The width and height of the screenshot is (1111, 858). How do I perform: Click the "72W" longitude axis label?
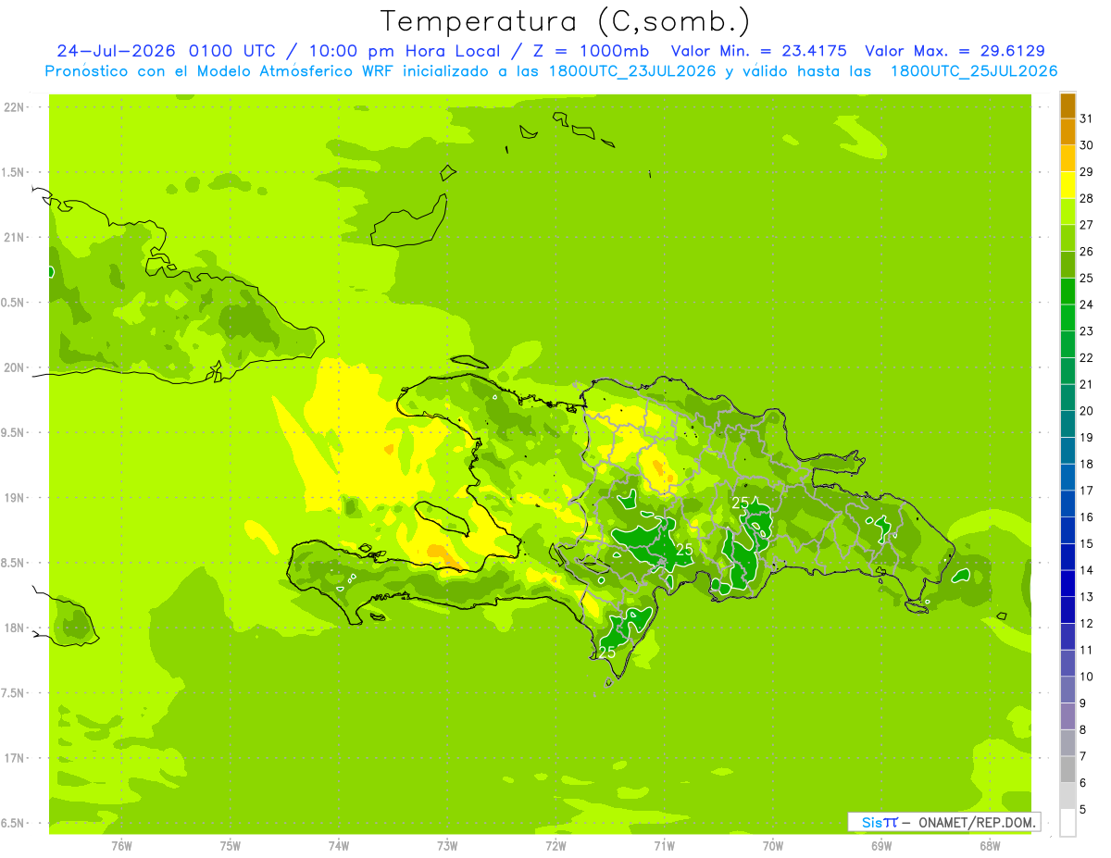click(x=555, y=846)
